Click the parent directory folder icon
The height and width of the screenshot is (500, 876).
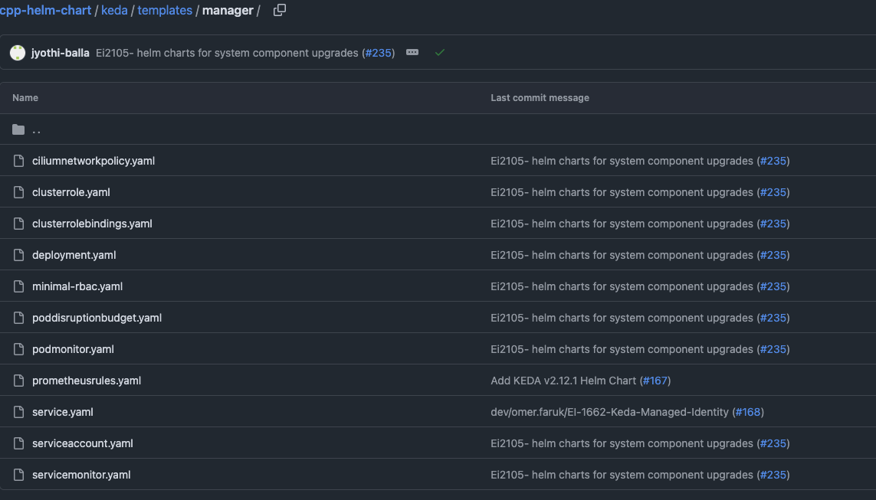(x=18, y=129)
